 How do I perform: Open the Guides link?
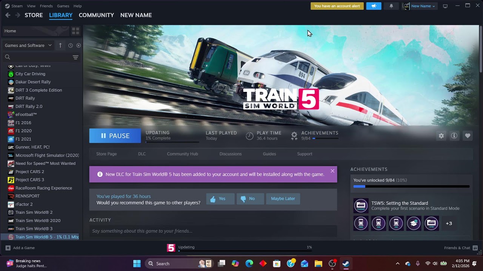point(269,154)
